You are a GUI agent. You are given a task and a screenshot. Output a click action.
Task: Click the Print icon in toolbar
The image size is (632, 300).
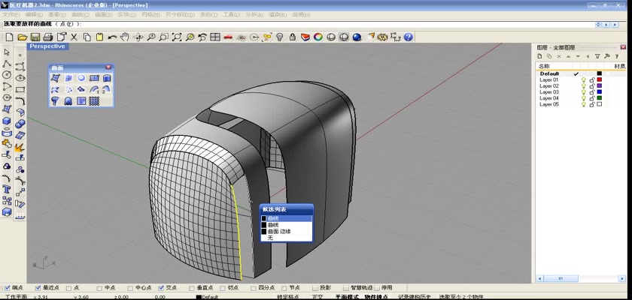coord(47,37)
